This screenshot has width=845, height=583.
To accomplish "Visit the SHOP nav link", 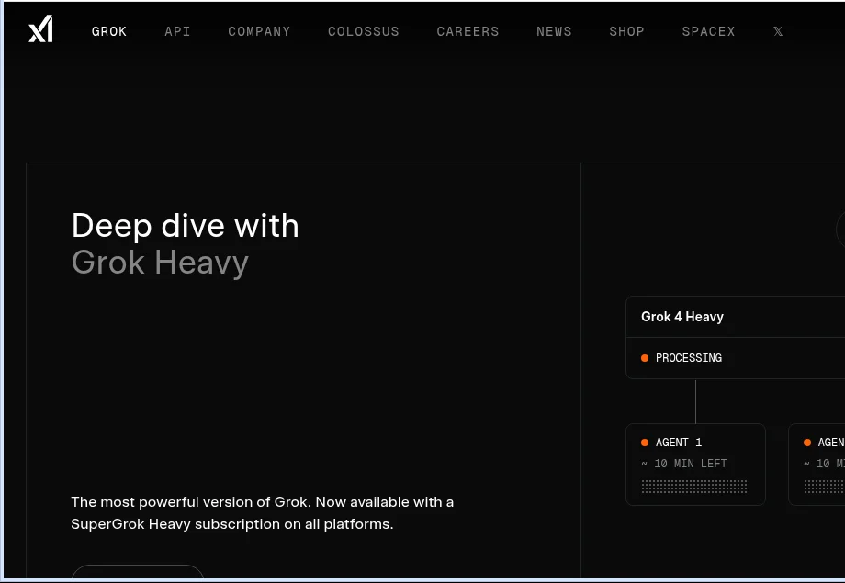I will [x=626, y=32].
